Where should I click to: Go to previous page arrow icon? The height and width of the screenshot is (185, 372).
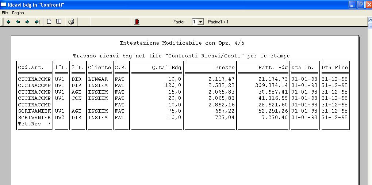coord(18,22)
